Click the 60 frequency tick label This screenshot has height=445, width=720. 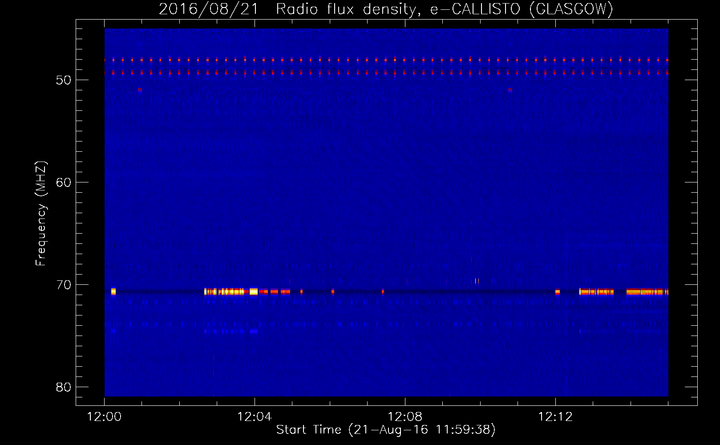pyautogui.click(x=64, y=182)
